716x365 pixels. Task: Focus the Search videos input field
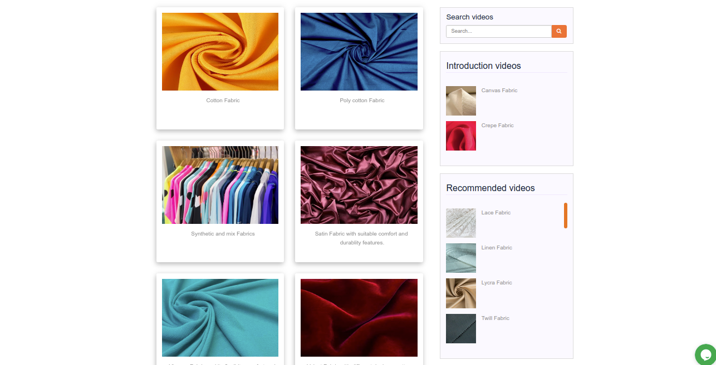coord(499,31)
